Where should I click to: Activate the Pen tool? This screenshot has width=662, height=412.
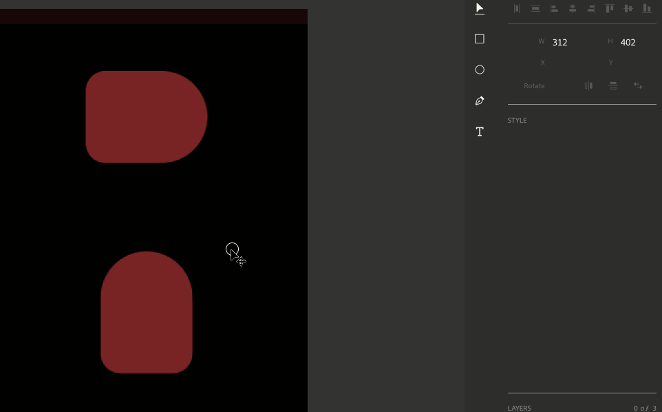480,101
